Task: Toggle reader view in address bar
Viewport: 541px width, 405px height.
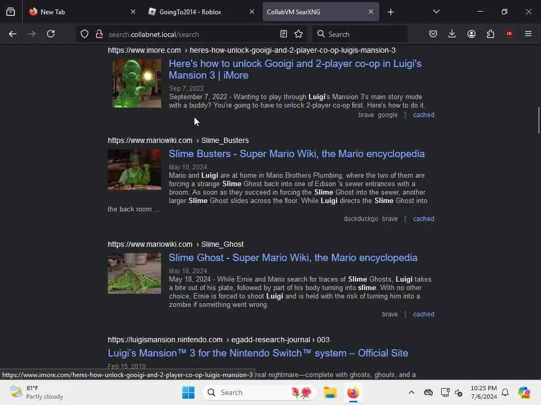Action: [284, 34]
